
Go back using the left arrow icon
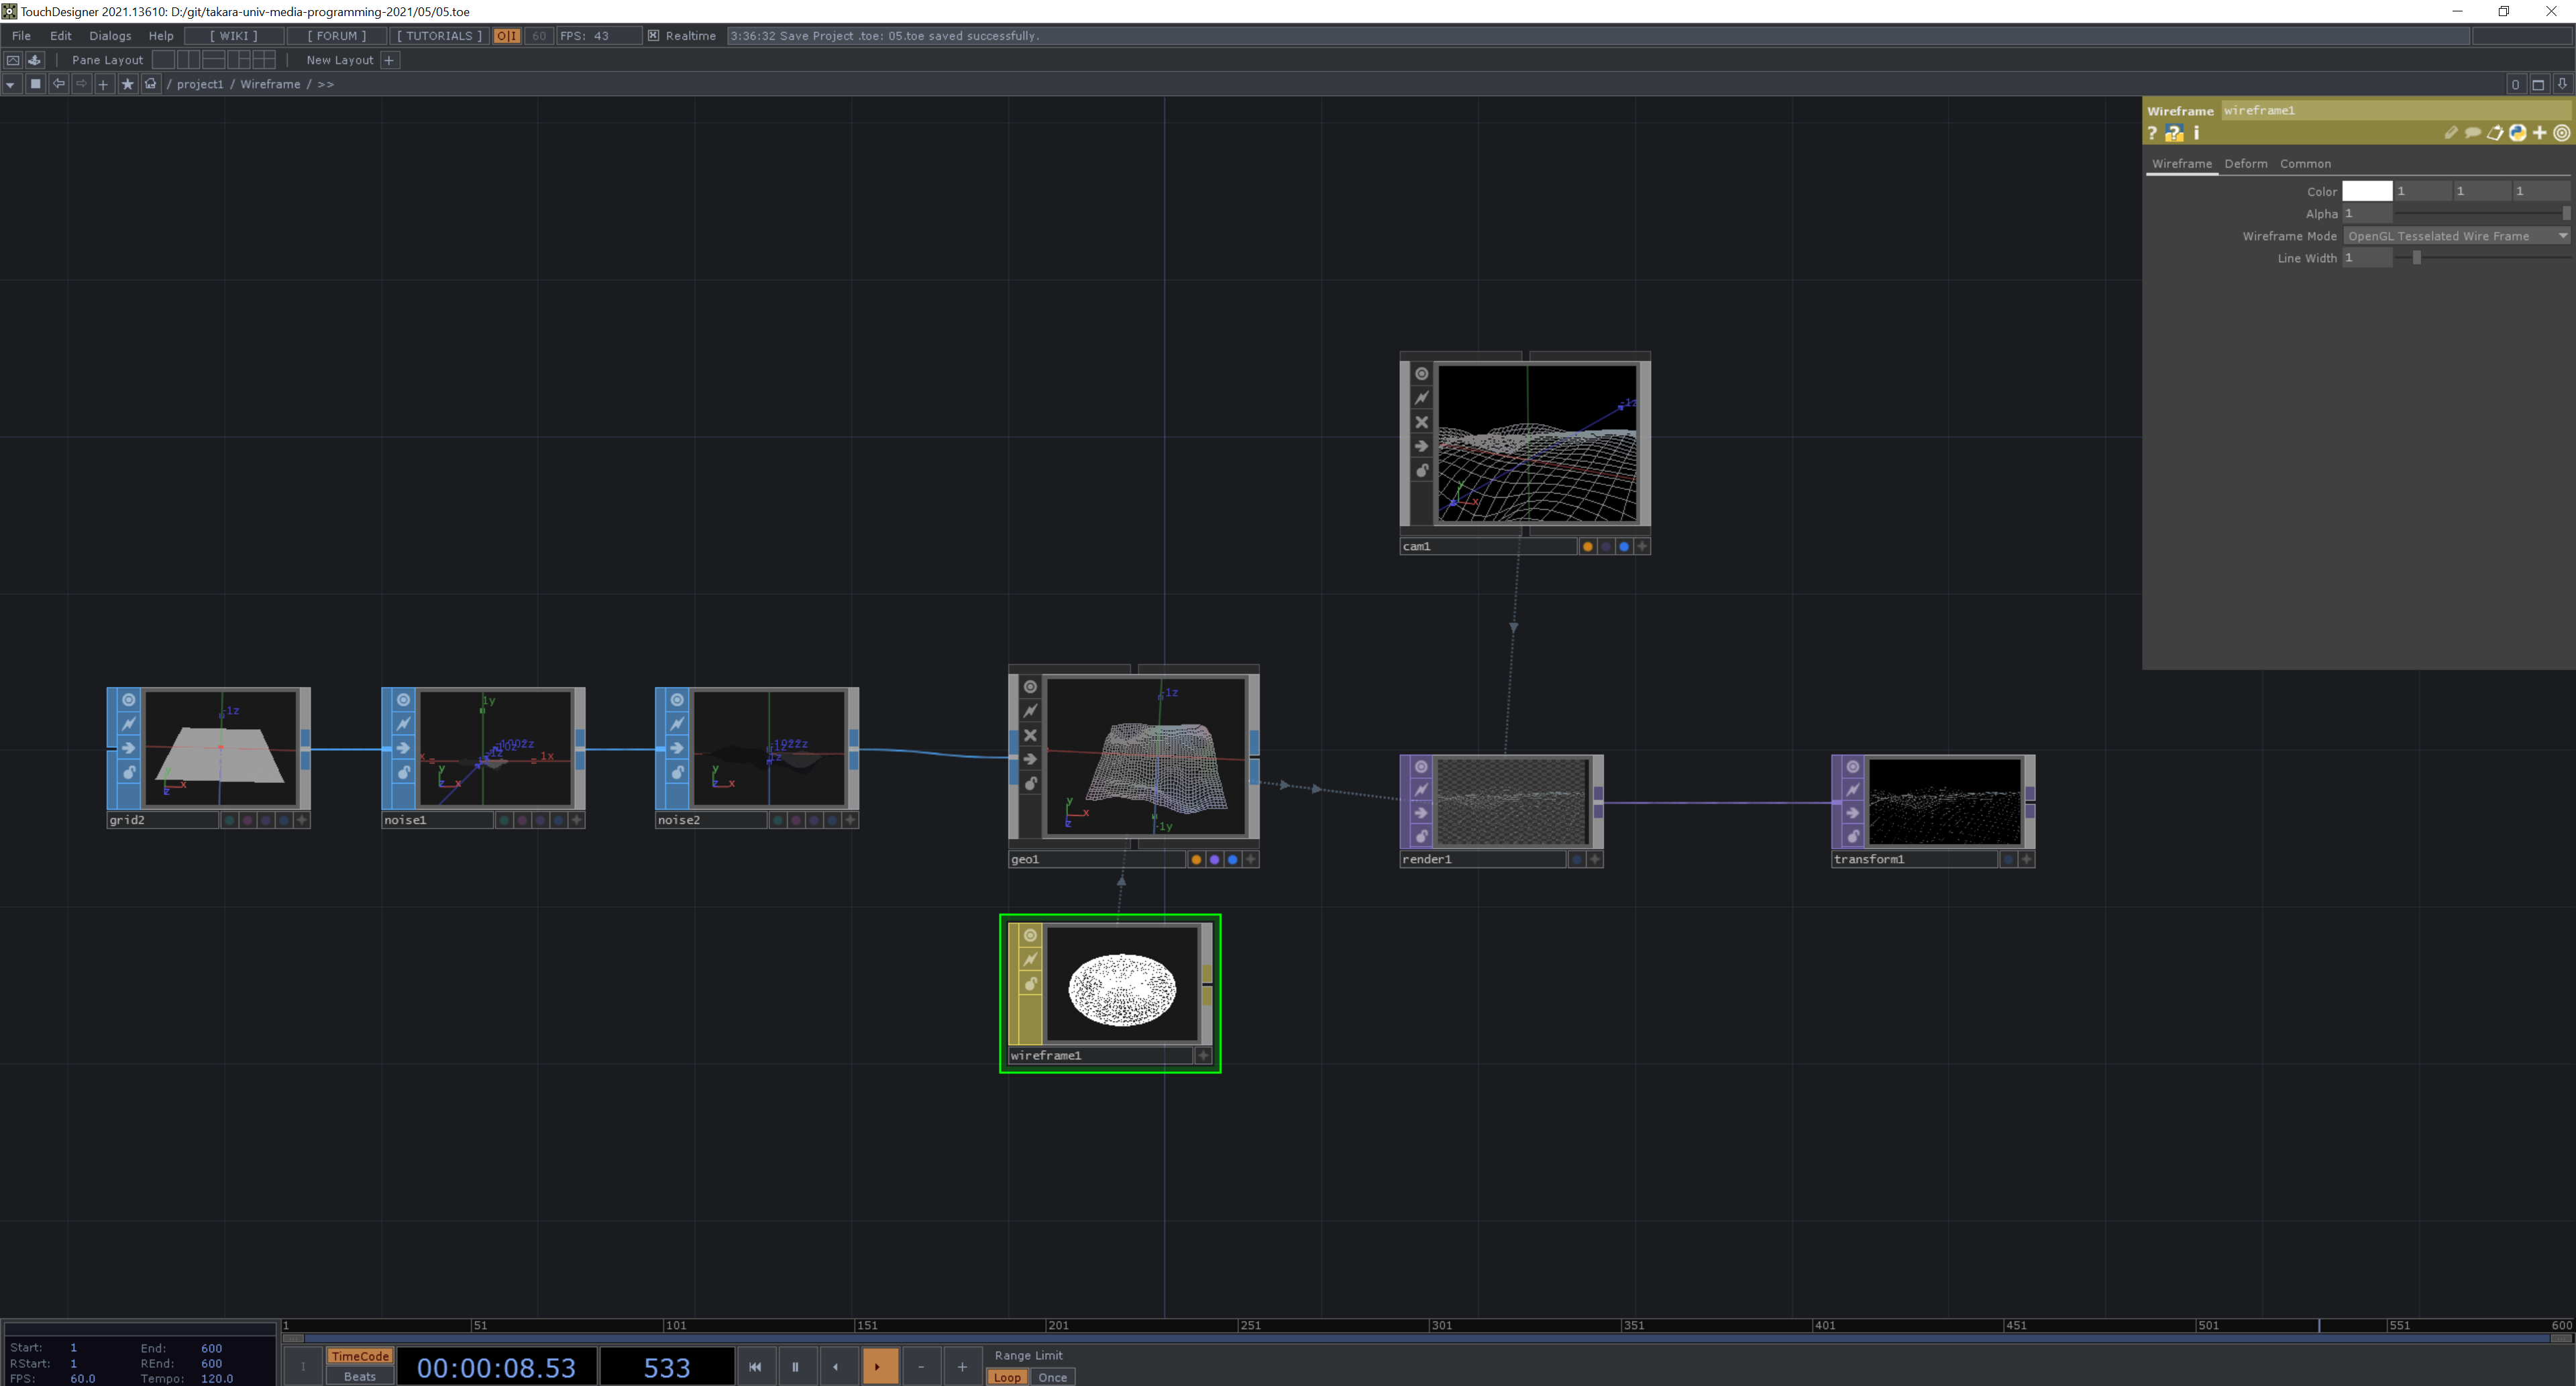coord(58,84)
